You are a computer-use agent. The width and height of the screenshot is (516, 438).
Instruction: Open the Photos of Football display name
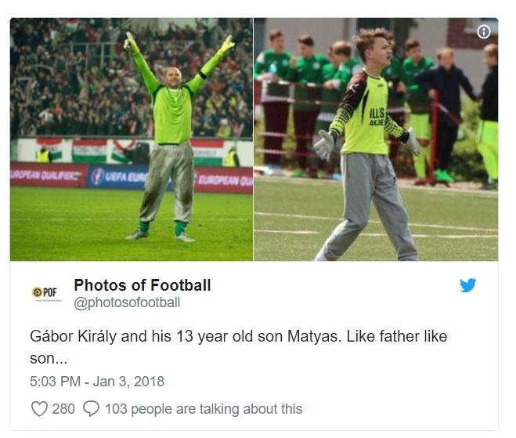click(x=142, y=285)
